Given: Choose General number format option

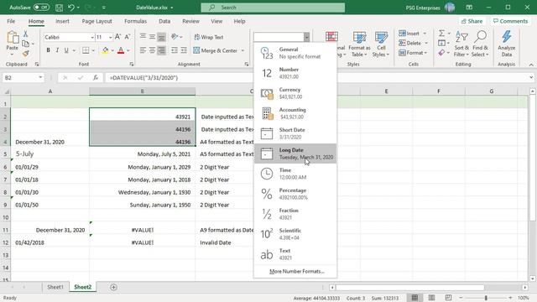Looking at the screenshot, I should coord(295,53).
